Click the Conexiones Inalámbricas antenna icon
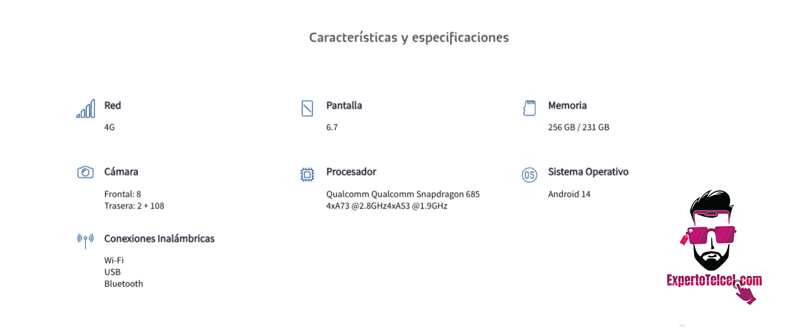The height and width of the screenshot is (328, 812). point(85,241)
